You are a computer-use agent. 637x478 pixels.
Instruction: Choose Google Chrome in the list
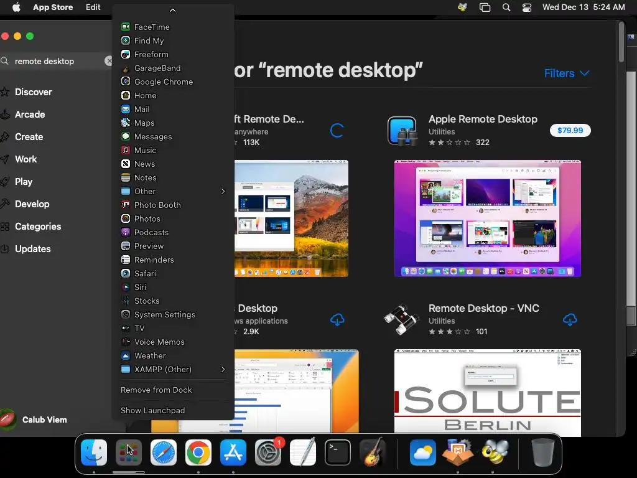pos(173,82)
